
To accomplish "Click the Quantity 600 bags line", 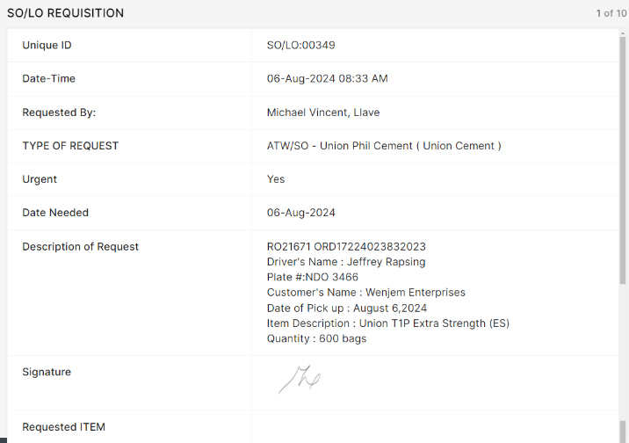I will click(x=316, y=338).
